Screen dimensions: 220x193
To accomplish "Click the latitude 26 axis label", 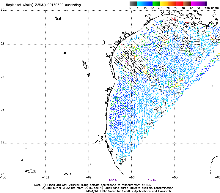I will (x=2, y=77).
